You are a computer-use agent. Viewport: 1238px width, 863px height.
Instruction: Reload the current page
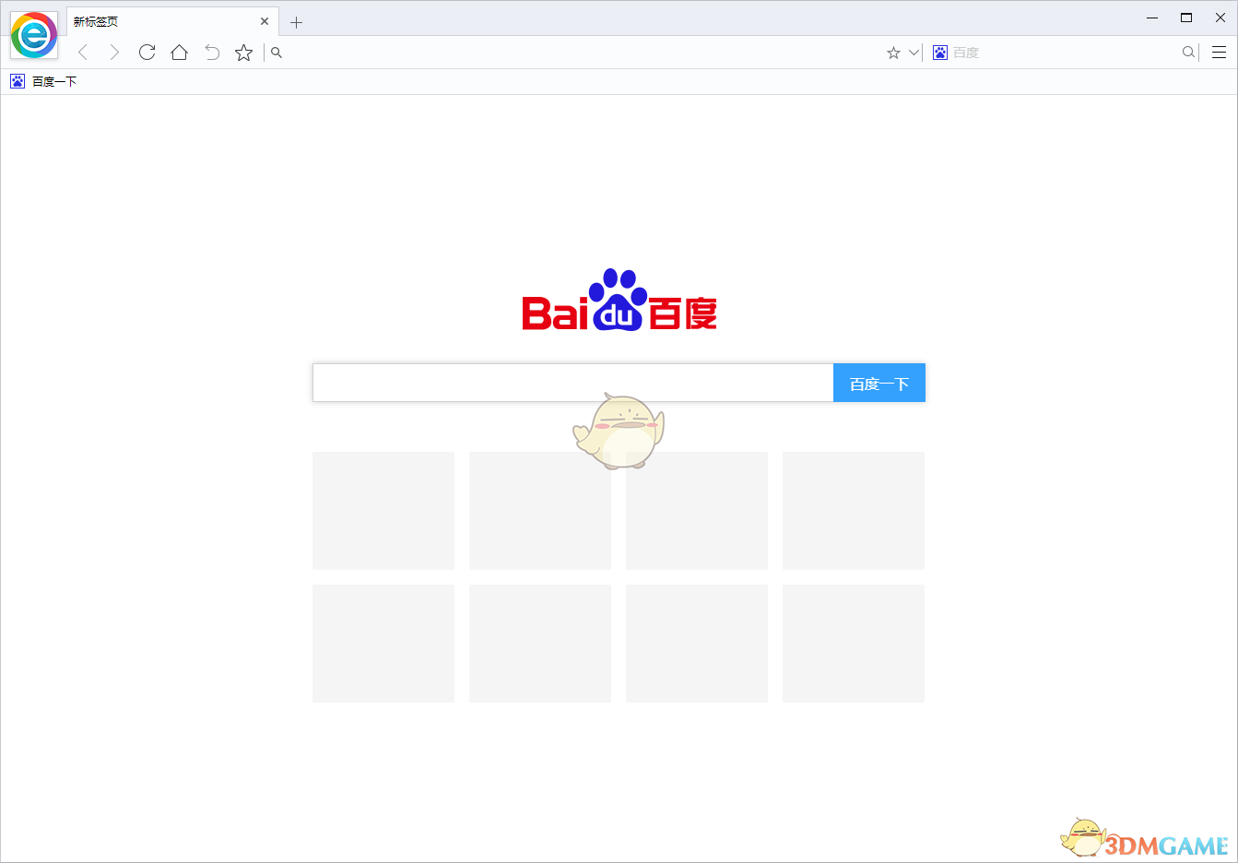pos(147,53)
